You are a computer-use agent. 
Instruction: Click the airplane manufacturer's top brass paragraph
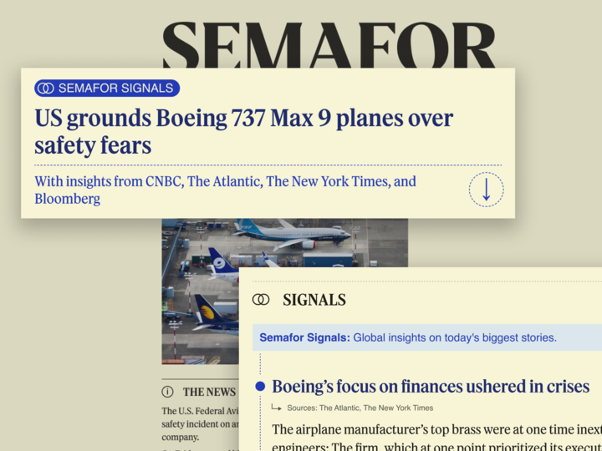[x=436, y=430]
